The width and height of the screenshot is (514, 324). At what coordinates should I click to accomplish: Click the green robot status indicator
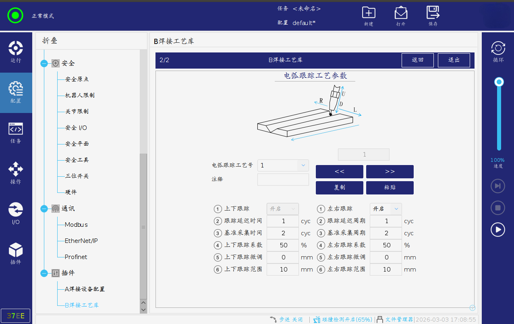[15, 16]
